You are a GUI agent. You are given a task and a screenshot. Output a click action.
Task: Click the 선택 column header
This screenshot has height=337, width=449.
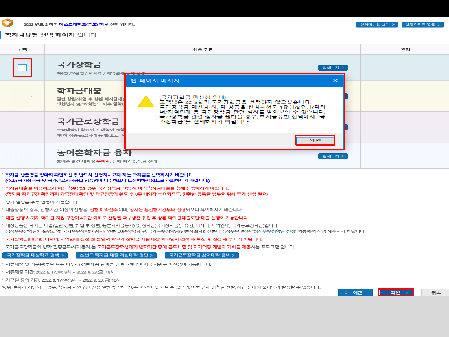coord(22,49)
